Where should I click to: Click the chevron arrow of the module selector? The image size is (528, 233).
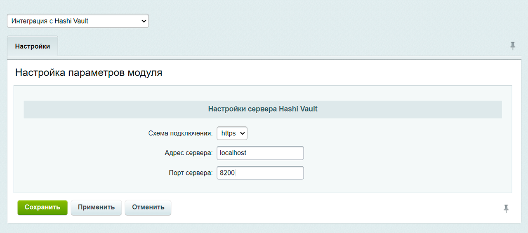pyautogui.click(x=144, y=21)
